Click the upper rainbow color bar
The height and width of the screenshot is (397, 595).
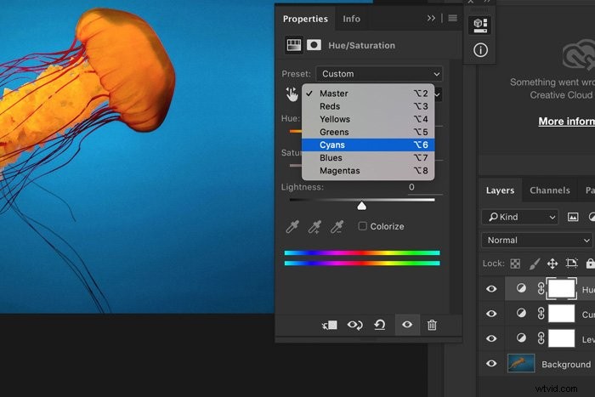tap(362, 252)
